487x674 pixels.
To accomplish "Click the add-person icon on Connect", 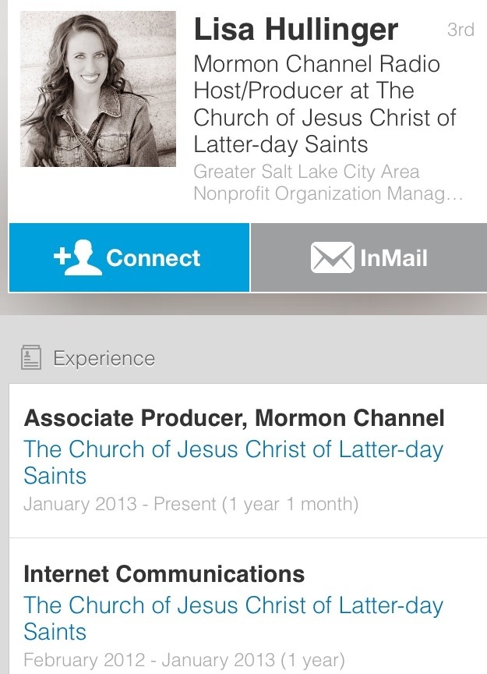I will 78,257.
